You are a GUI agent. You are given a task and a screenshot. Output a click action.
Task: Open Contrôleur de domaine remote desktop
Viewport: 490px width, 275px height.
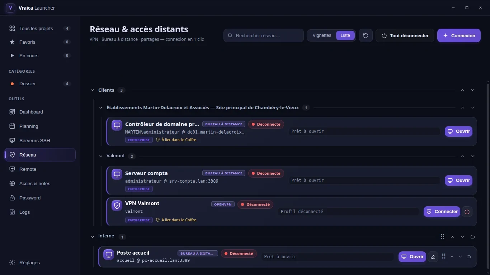coord(458,131)
